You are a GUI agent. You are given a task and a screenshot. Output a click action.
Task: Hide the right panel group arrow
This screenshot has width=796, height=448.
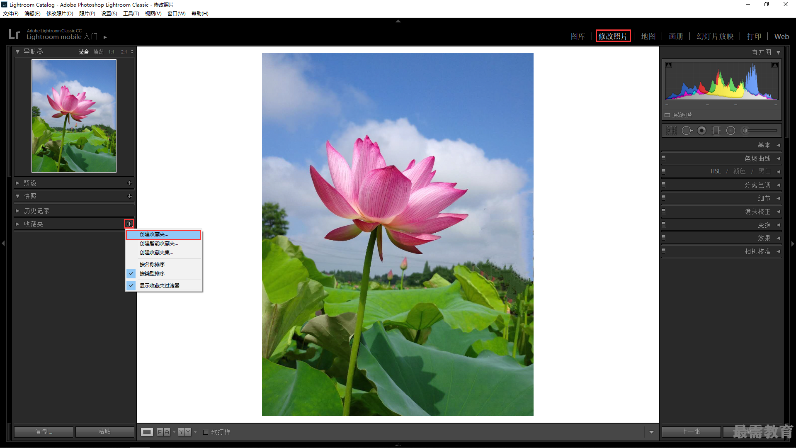tap(793, 243)
